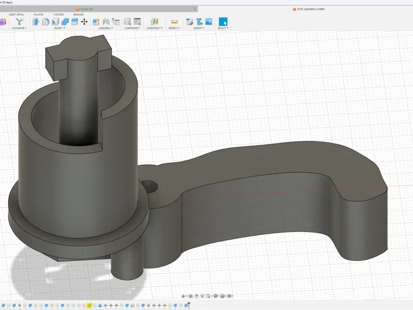413x310 pixels.
Task: Open the INSPECT dropdown menu
Action: (174, 28)
